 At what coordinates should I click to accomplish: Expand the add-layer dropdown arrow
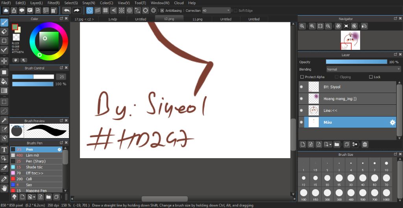[x=330, y=145]
